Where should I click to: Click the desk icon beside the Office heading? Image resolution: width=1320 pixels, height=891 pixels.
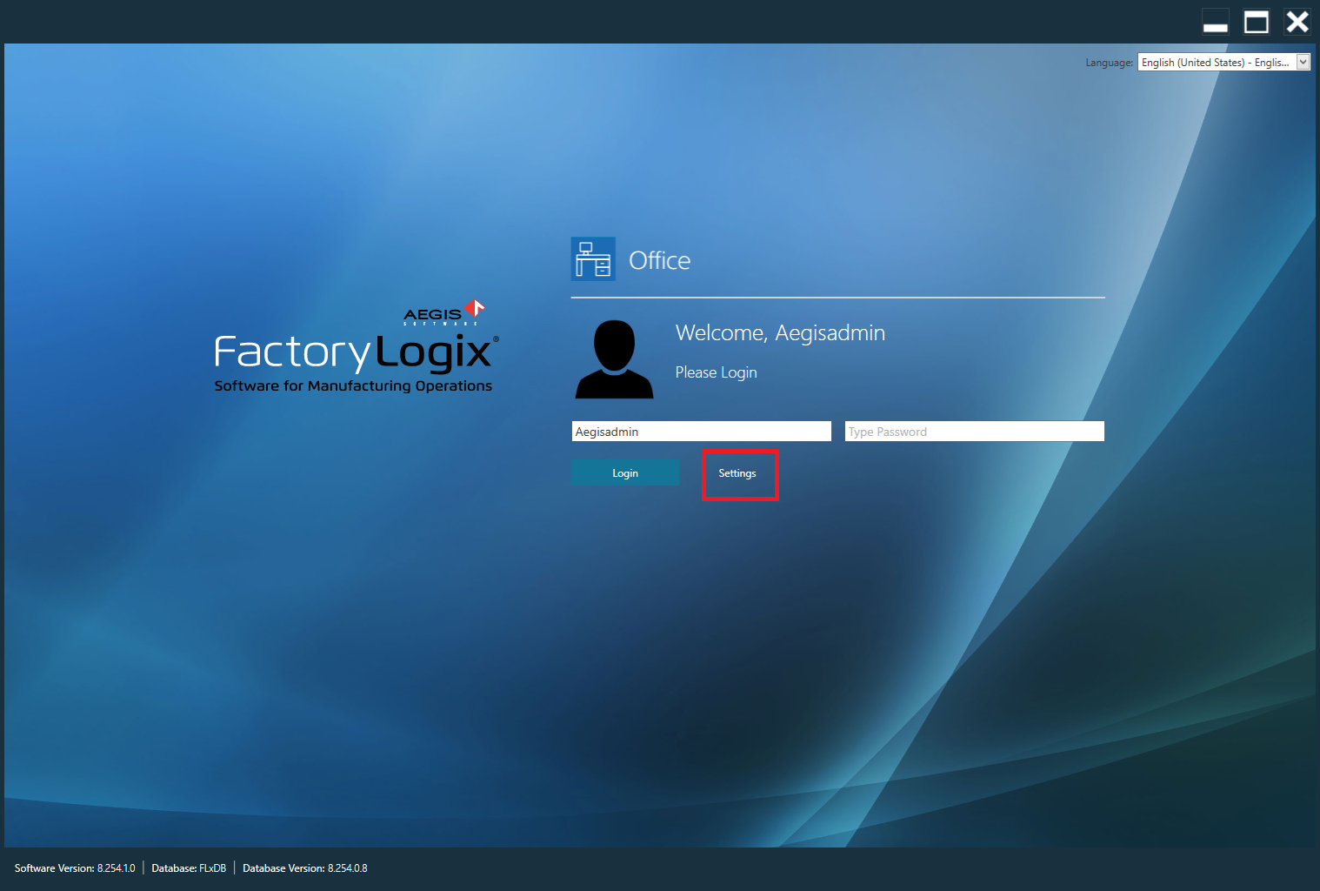(x=592, y=258)
